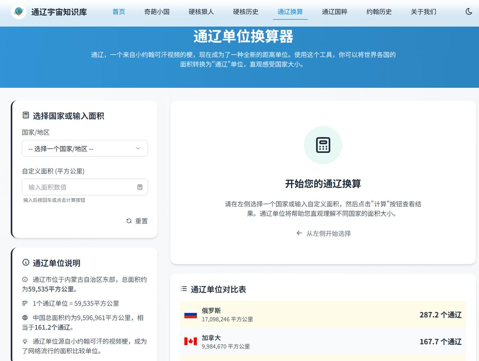
Task: Click the 287.2 个通辽 value
Action: (x=441, y=315)
